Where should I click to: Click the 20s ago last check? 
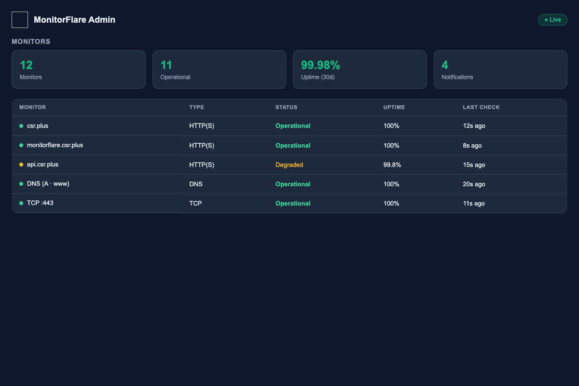click(474, 184)
